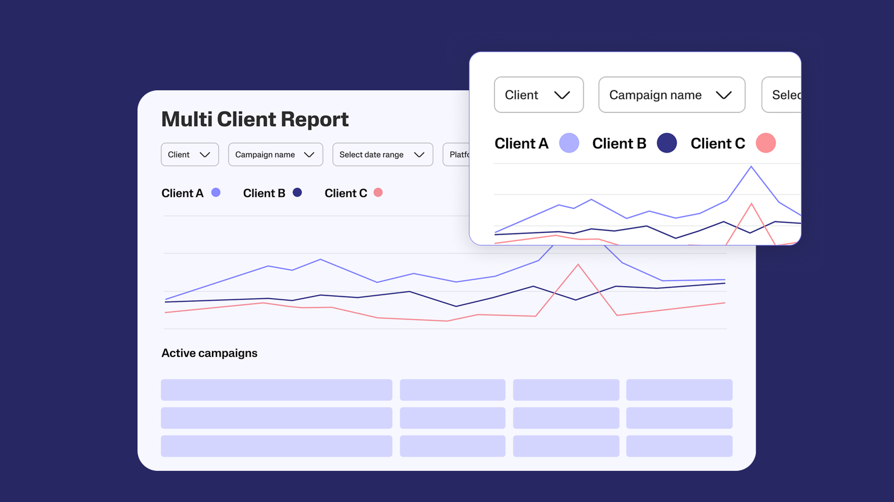
Task: Toggle Client B legend label in report
Action: coord(264,193)
